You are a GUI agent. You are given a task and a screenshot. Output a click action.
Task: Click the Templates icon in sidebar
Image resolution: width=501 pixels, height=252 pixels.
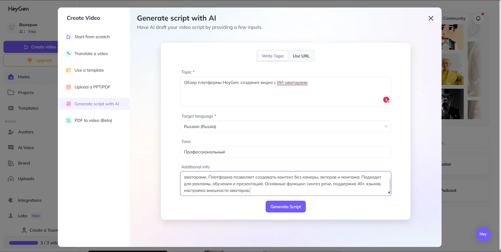tap(11, 108)
